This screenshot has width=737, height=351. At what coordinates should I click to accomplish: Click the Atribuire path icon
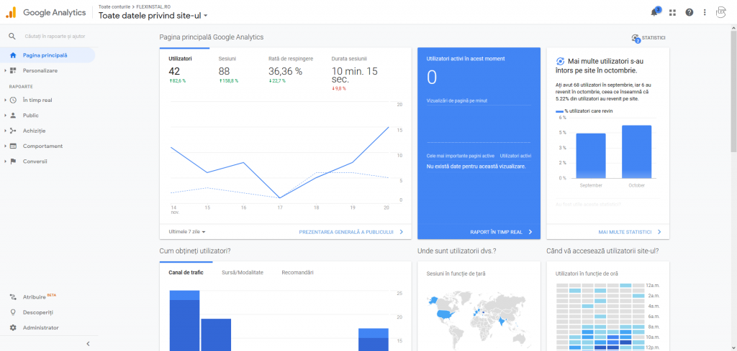(x=13, y=297)
